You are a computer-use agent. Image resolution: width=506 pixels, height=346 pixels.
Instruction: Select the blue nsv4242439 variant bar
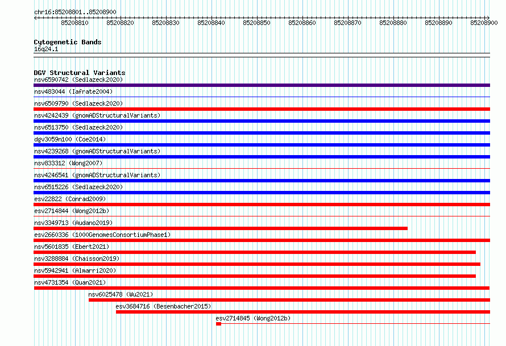click(x=262, y=121)
